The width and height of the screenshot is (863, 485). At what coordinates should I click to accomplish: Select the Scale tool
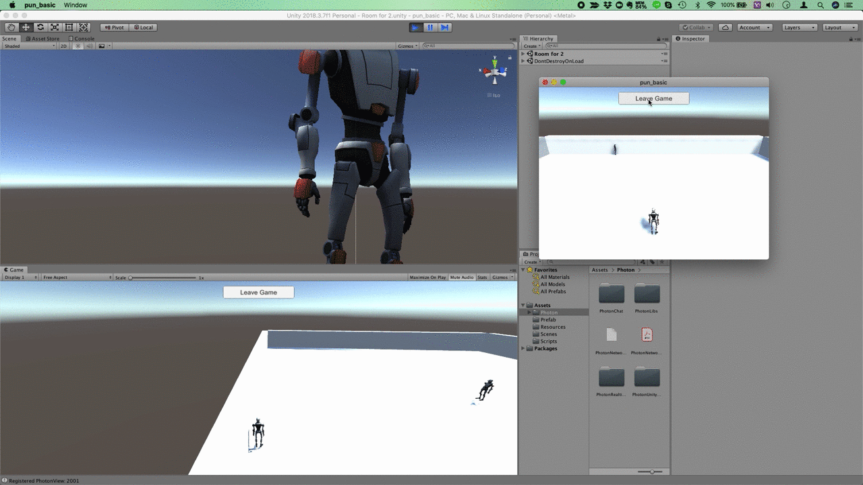coord(55,28)
